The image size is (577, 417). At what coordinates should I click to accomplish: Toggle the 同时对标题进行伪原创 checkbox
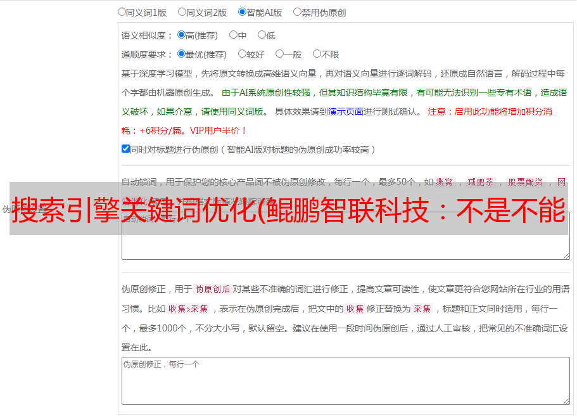pos(125,150)
